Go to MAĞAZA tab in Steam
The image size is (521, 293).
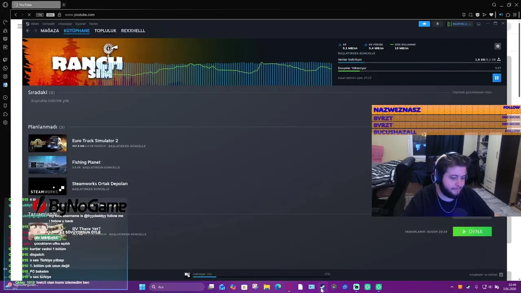(50, 31)
